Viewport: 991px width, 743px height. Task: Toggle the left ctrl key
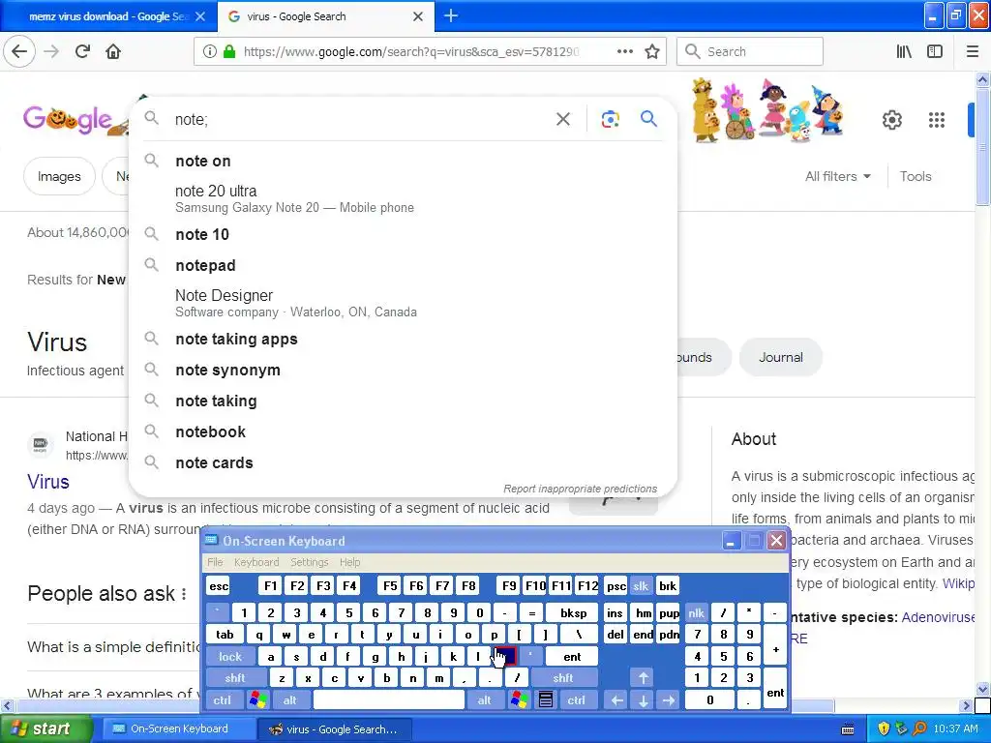[x=222, y=700]
